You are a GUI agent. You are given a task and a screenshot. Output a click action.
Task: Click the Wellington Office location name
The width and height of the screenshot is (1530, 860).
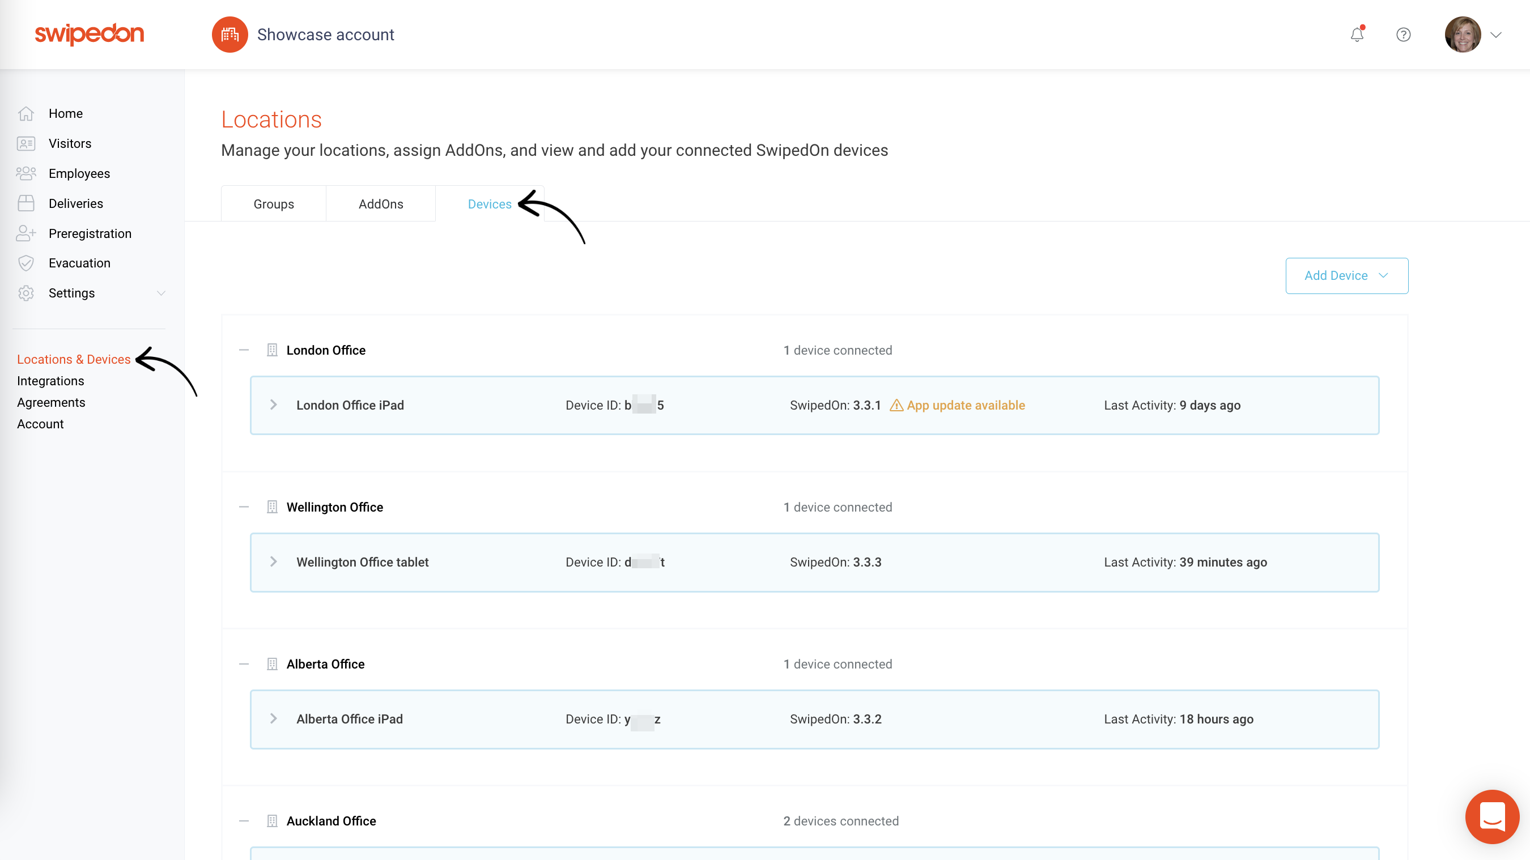[x=335, y=507]
